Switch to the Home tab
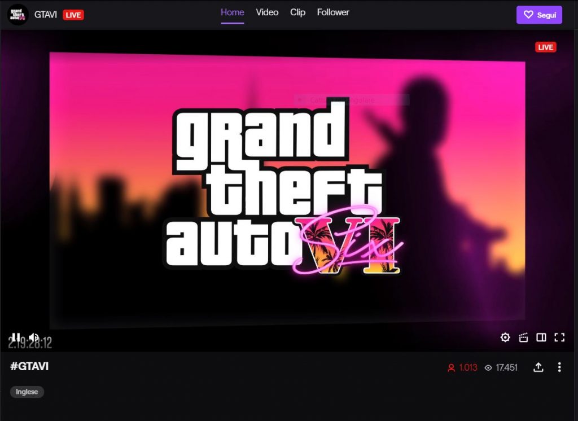 (232, 12)
